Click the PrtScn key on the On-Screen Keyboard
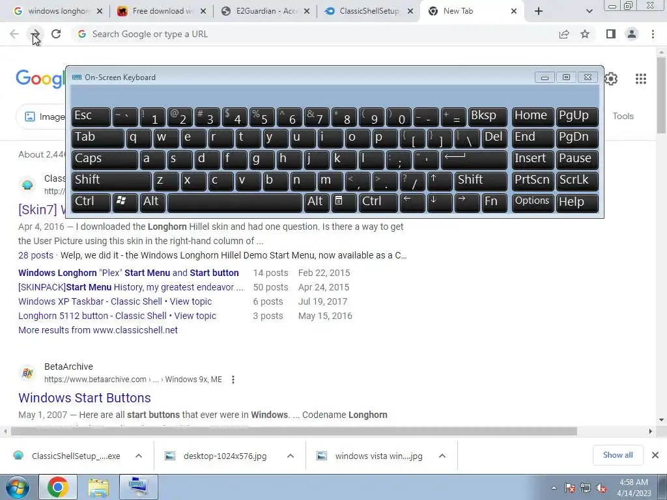Viewport: 667px width, 500px height. 533,181
